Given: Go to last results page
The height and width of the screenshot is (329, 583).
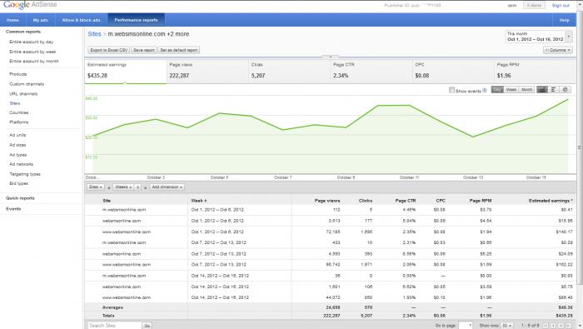Looking at the screenshot, I should 568,326.
